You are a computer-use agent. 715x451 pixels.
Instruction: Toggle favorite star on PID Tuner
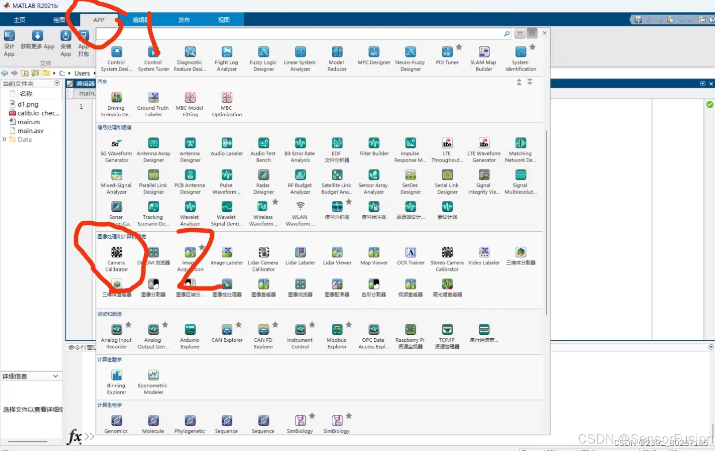(x=459, y=47)
